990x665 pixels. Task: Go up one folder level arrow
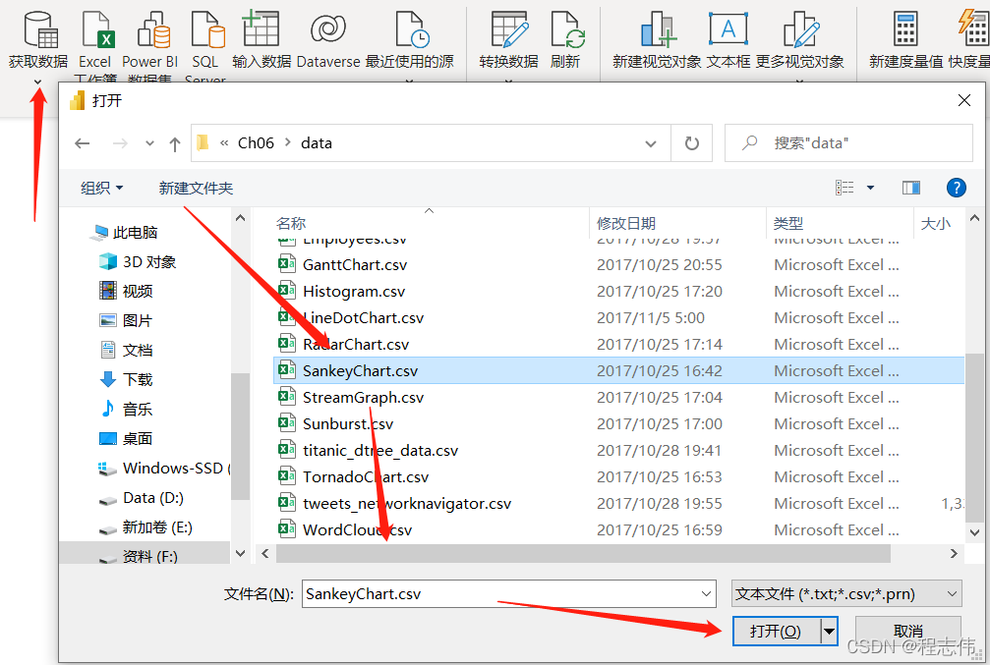point(175,143)
